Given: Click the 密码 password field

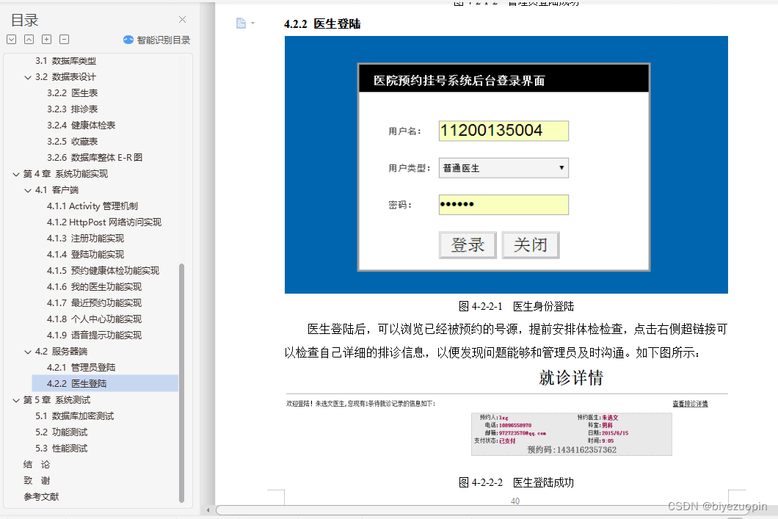Looking at the screenshot, I should [503, 205].
